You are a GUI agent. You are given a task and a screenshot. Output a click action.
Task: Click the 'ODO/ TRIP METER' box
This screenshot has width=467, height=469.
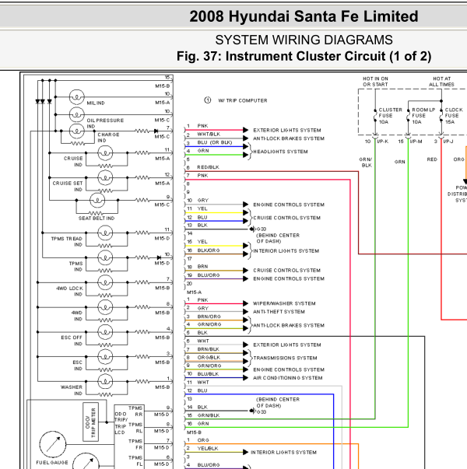point(90,422)
